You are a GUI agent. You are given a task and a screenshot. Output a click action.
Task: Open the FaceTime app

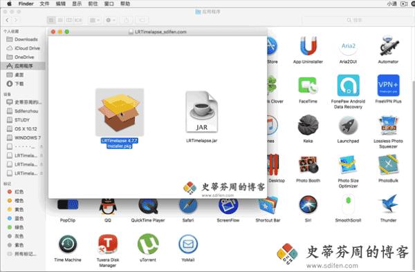308,86
